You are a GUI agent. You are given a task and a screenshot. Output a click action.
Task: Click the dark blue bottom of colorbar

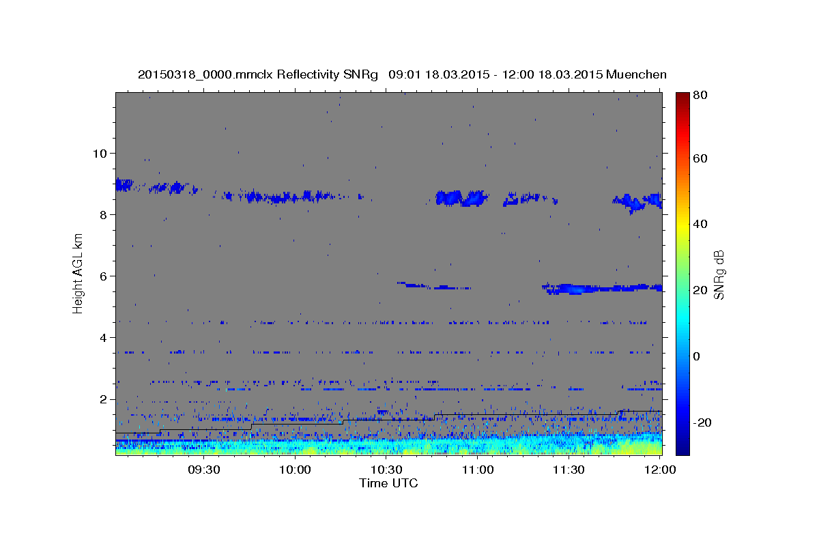coord(682,447)
